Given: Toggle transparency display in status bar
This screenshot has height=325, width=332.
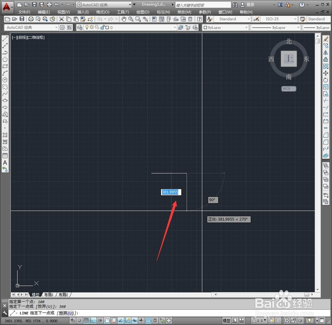Looking at the screenshot, I should pyautogui.click(x=148, y=321).
